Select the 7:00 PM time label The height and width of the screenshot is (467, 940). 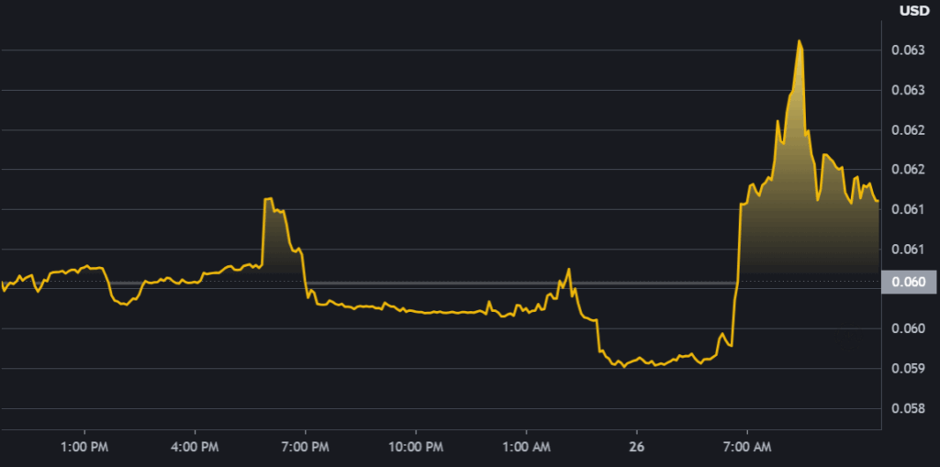point(306,447)
